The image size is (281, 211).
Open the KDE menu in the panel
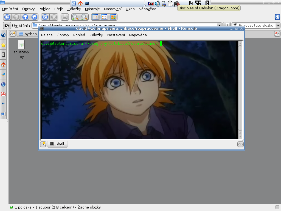point(74,3)
